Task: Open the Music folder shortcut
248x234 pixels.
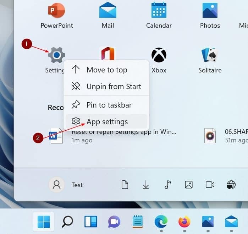Action: [167, 185]
